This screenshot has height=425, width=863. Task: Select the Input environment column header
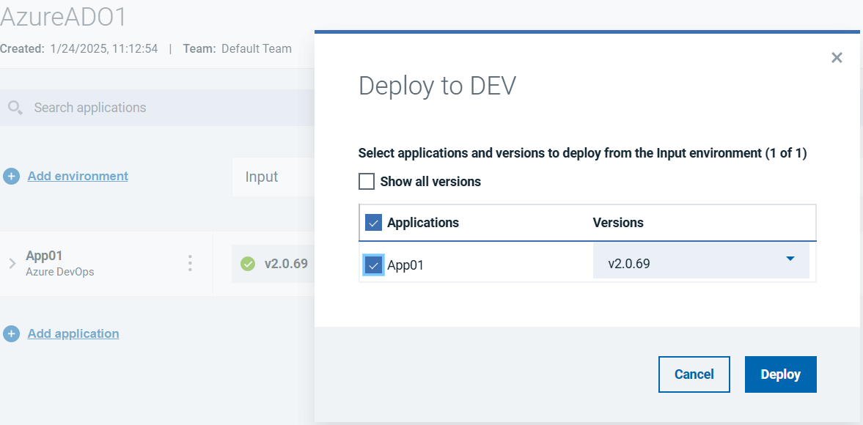point(262,177)
